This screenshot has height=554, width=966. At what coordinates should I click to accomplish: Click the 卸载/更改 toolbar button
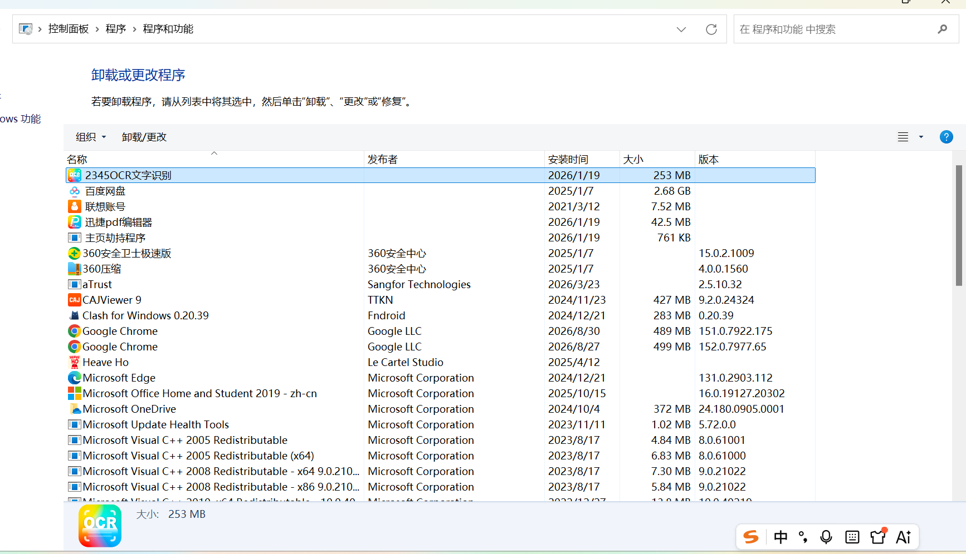click(144, 137)
